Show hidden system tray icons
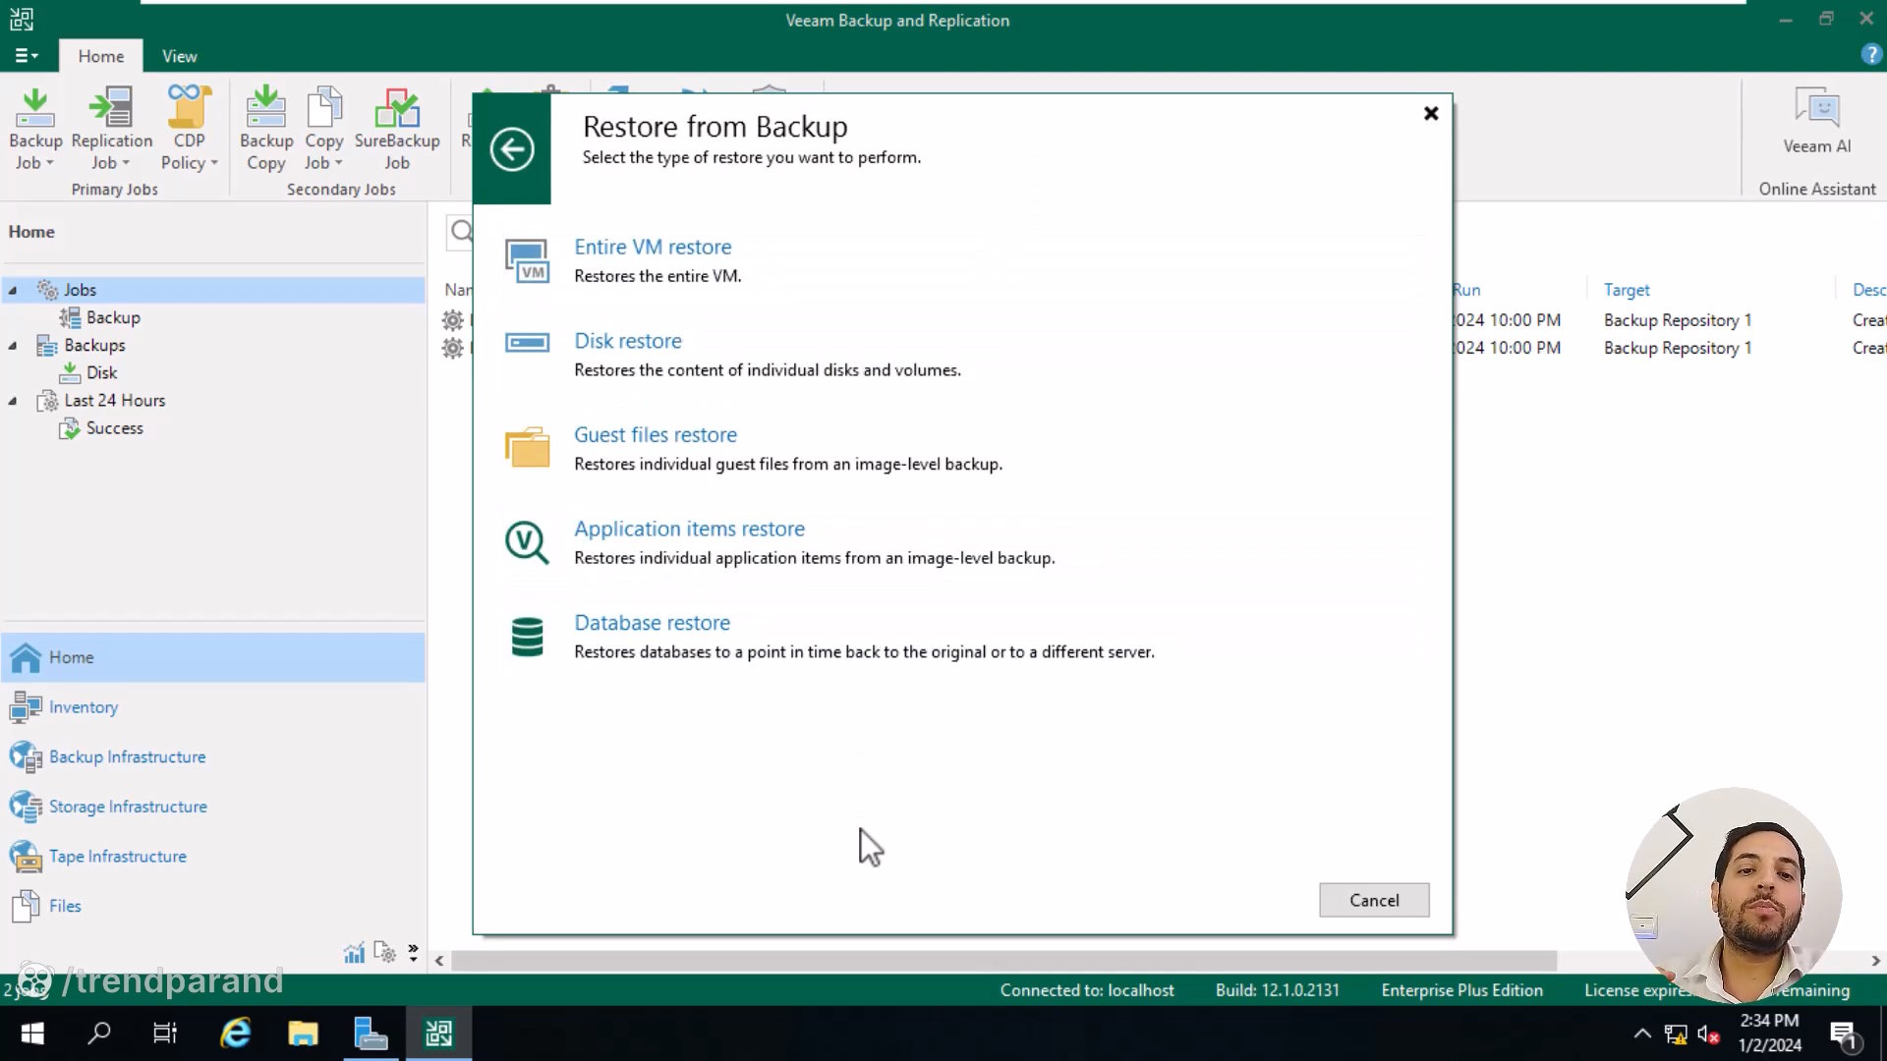The width and height of the screenshot is (1887, 1061). tap(1642, 1033)
